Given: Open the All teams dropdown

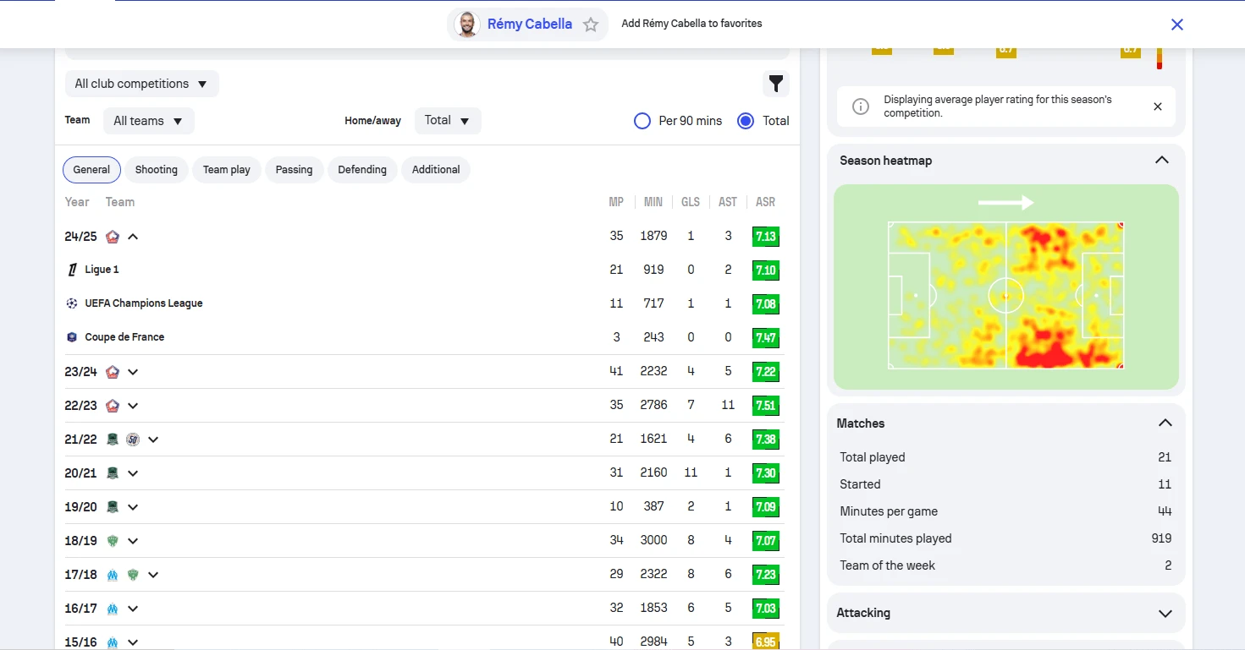Looking at the screenshot, I should coord(148,121).
